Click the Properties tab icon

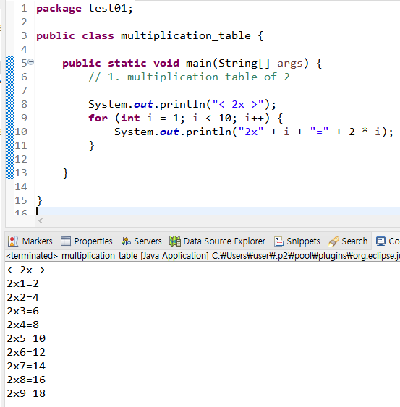[x=65, y=241]
